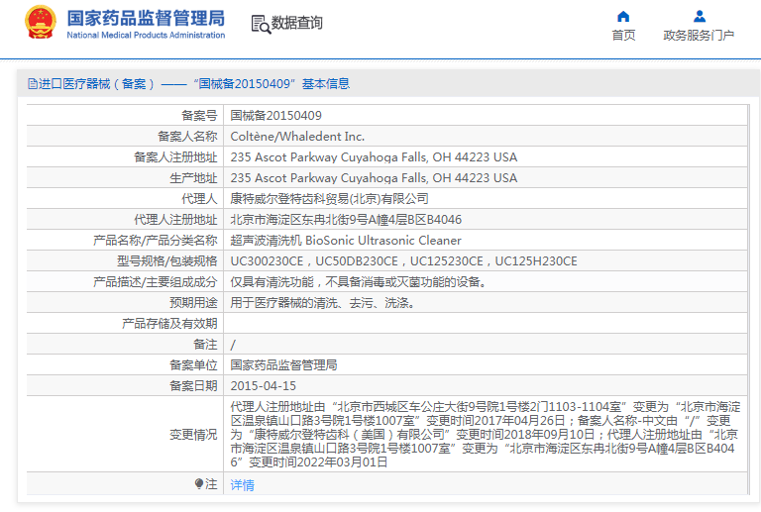Click 用于医疗器械的清洗、去污、洗涤
Image resolution: width=761 pixels, height=512 pixels.
tap(322, 303)
